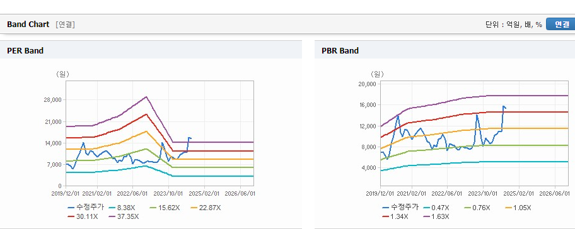Screen dimensions: 575x229
Task: Click the 28,000 axis label in PER chart
Action: point(53,100)
